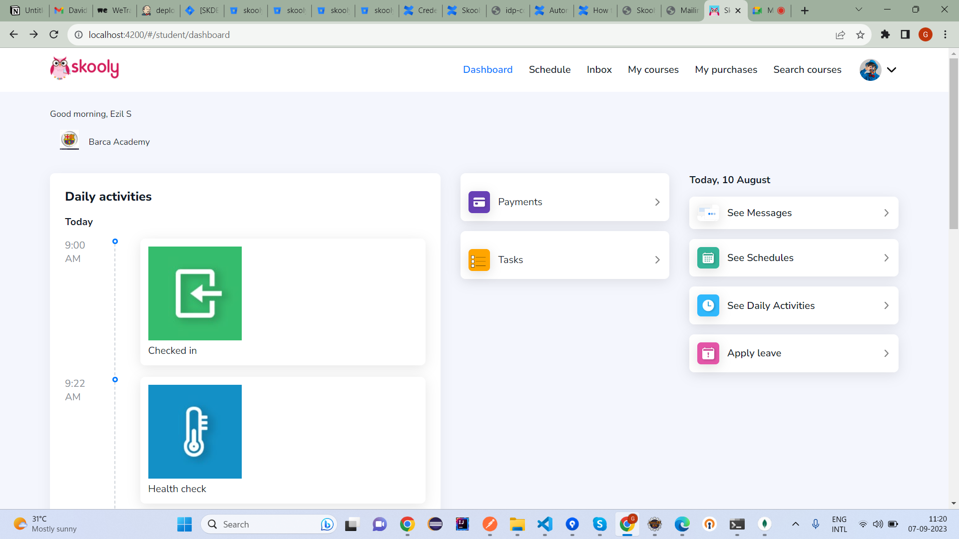Expand the See Messages chevron

click(x=887, y=213)
